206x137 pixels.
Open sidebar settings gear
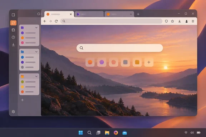coord(13,112)
